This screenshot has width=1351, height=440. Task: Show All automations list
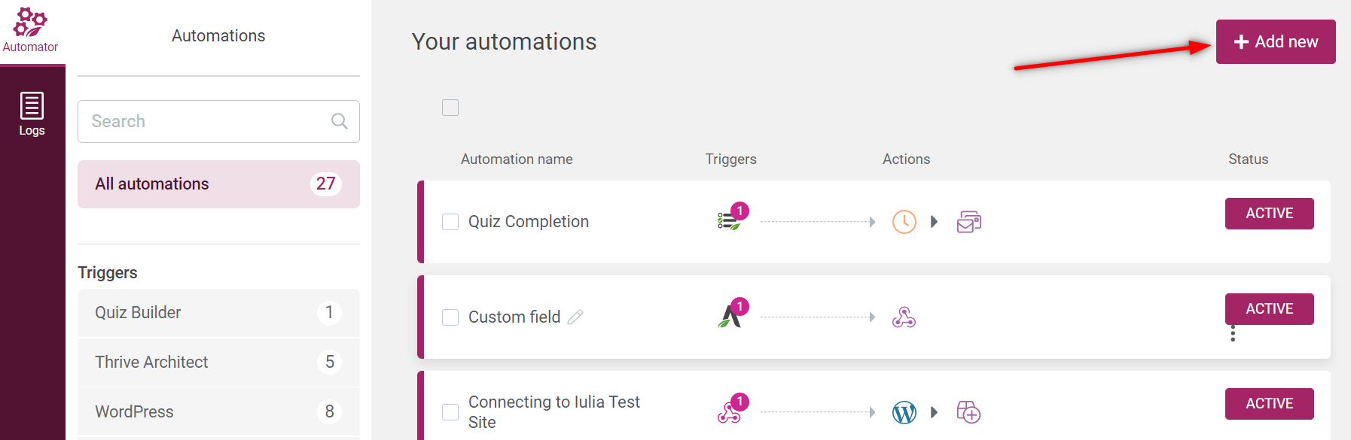[218, 184]
